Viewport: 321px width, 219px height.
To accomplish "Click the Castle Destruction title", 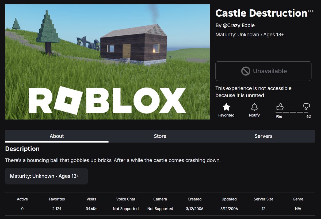I will (x=261, y=13).
